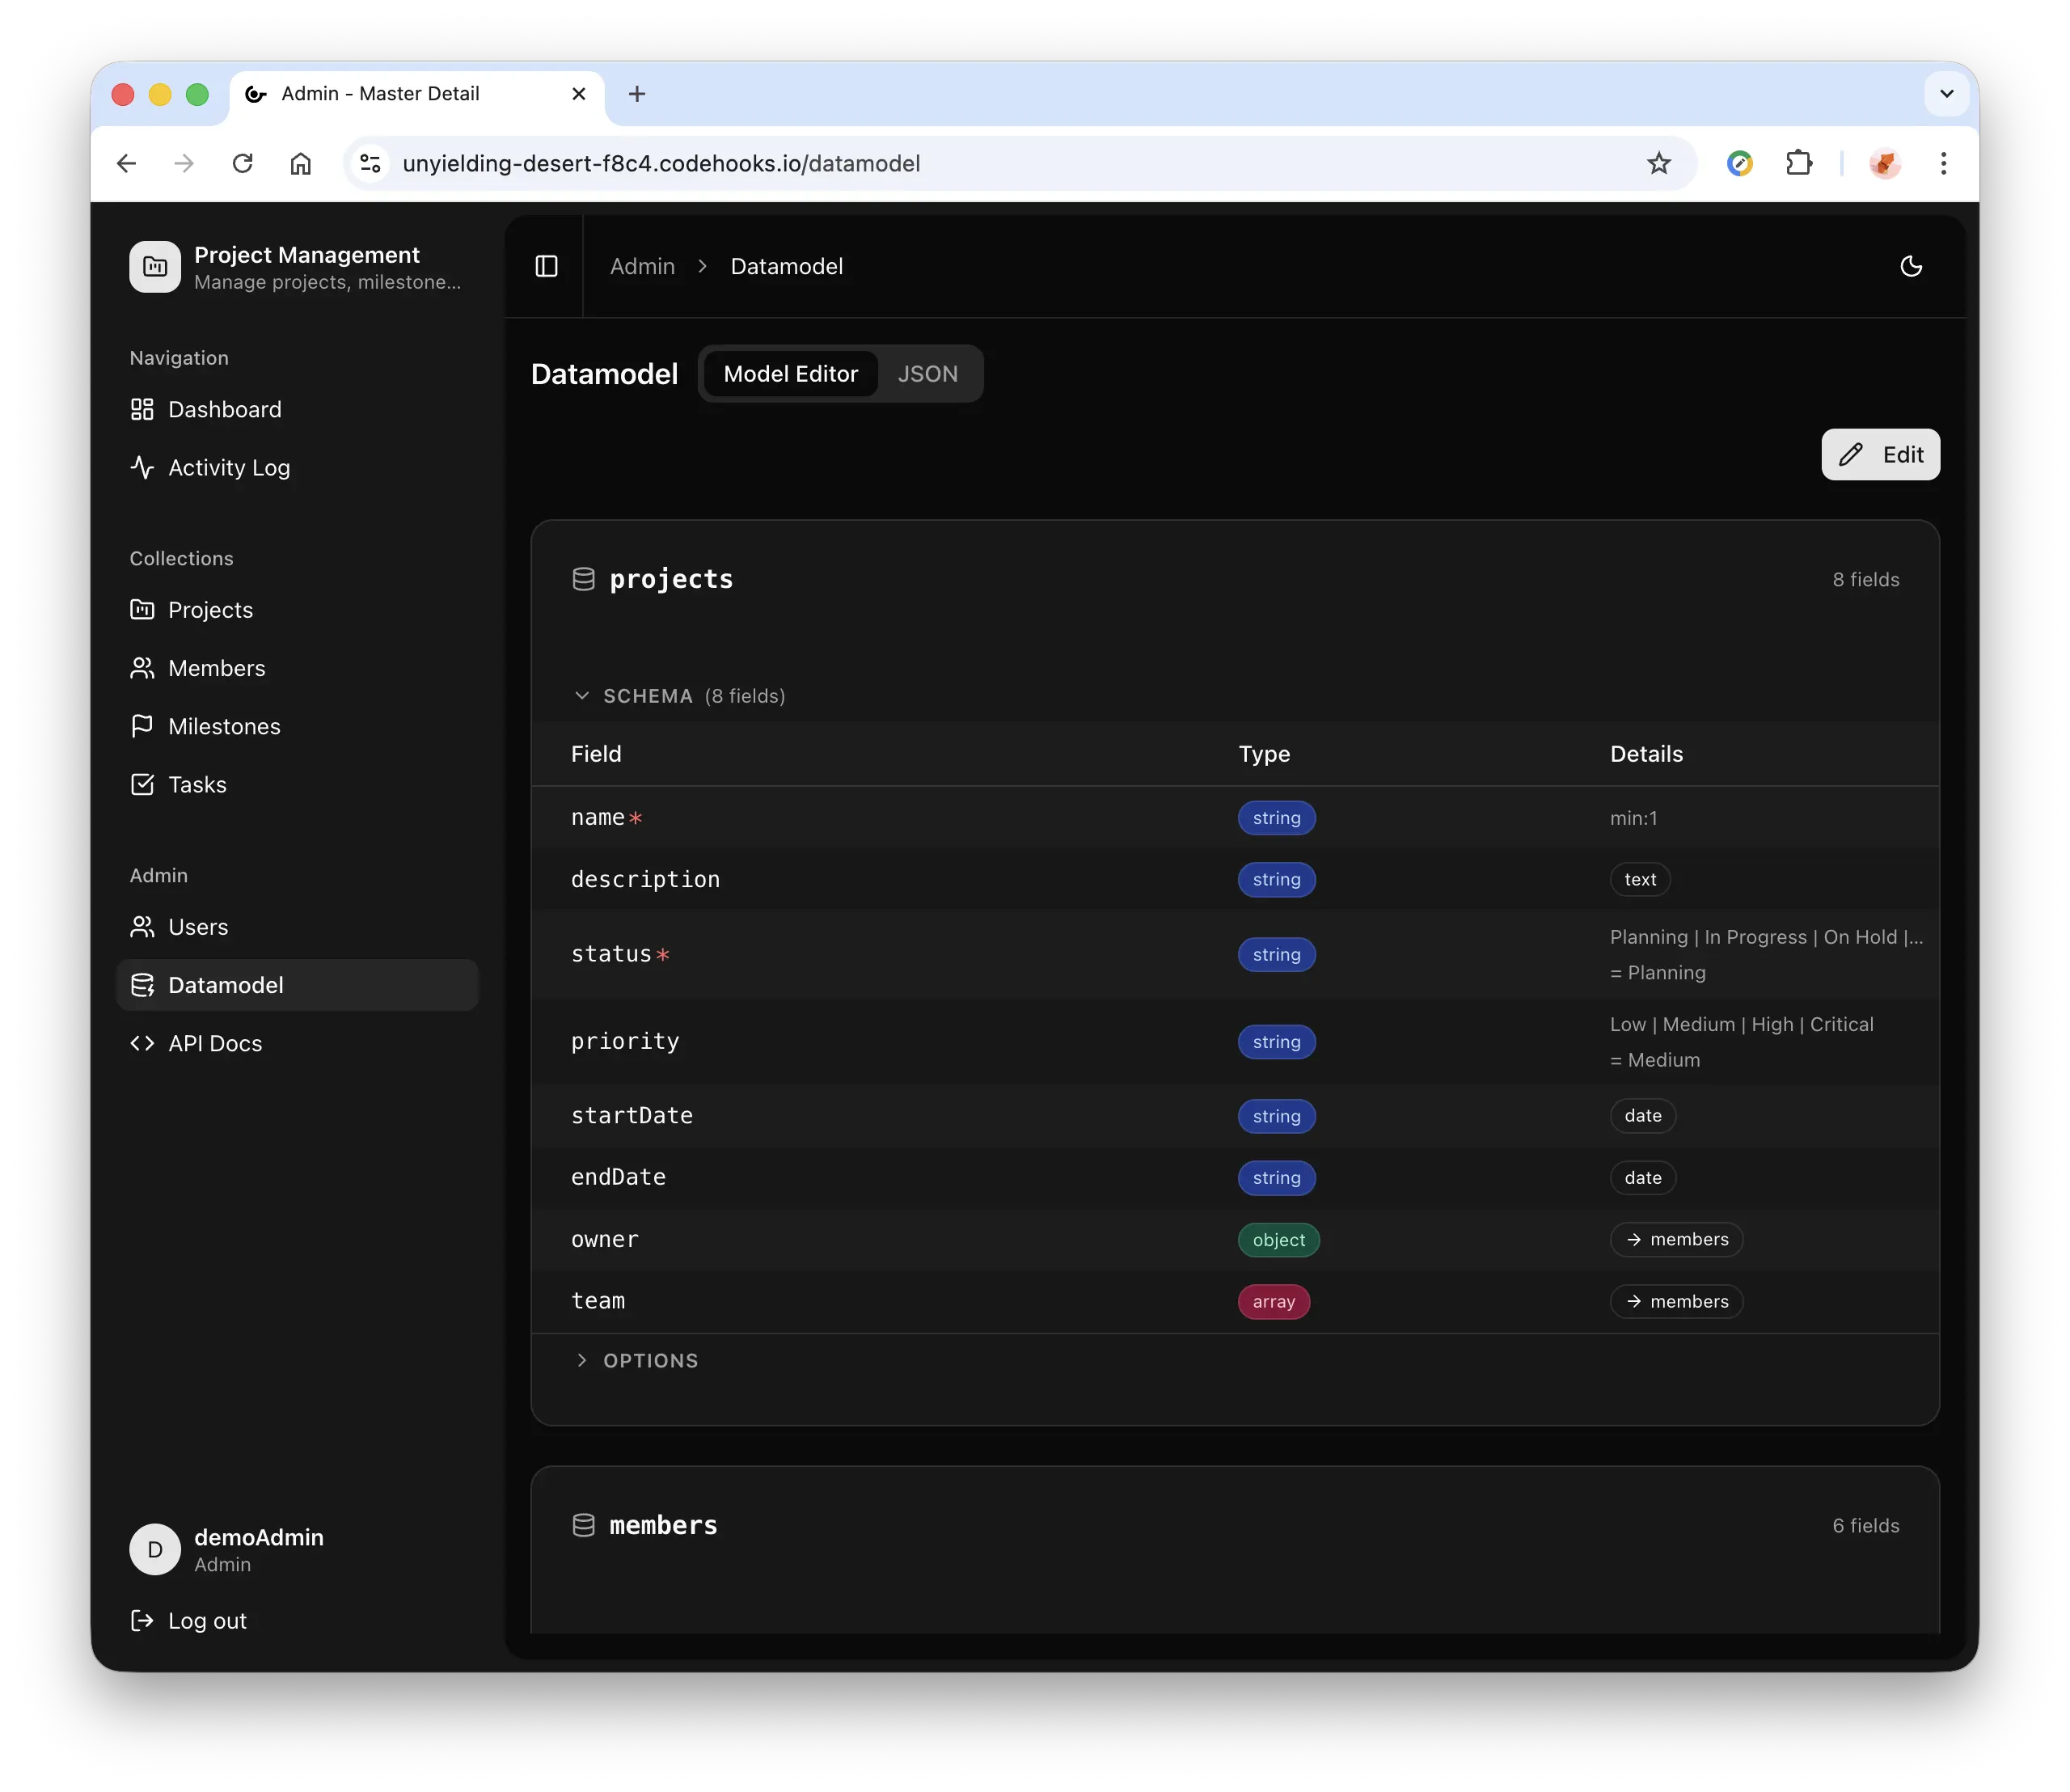Click the Project Management workspace icon

pos(154,266)
